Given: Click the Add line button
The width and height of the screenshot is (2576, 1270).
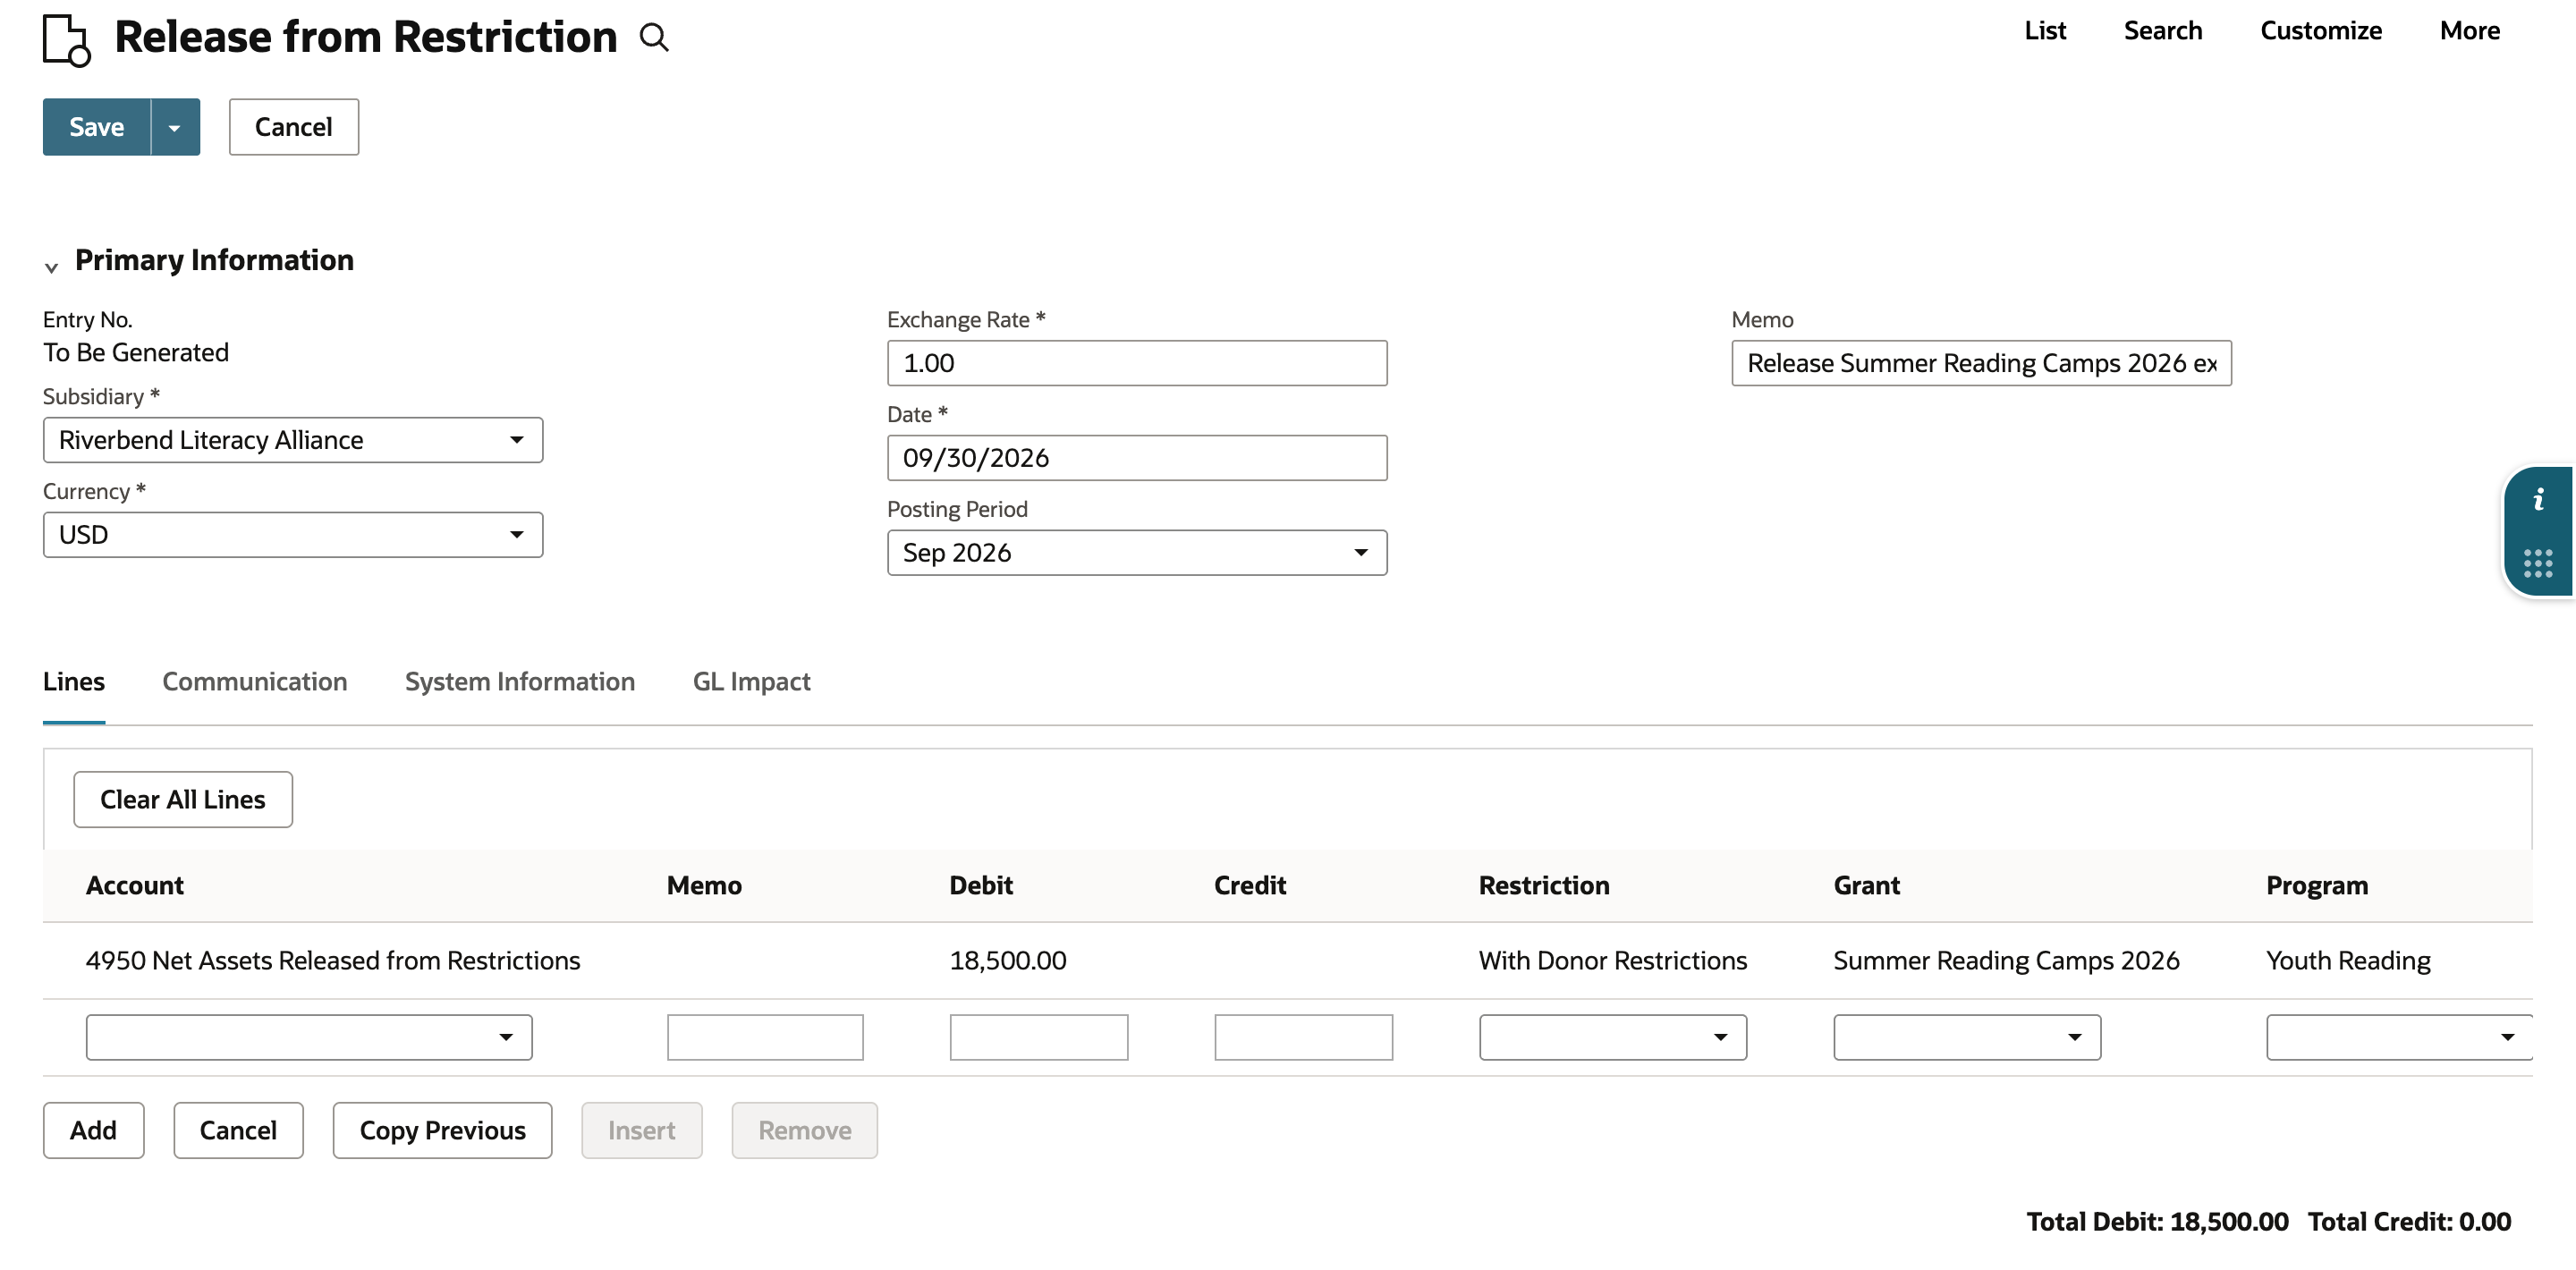Looking at the screenshot, I should coord(93,1130).
